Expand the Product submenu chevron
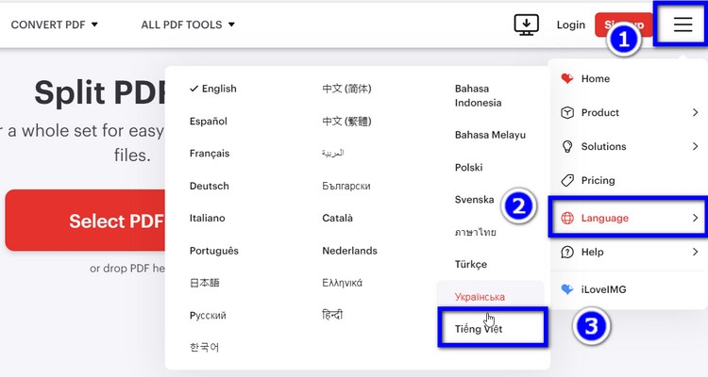The width and height of the screenshot is (708, 377). click(696, 112)
